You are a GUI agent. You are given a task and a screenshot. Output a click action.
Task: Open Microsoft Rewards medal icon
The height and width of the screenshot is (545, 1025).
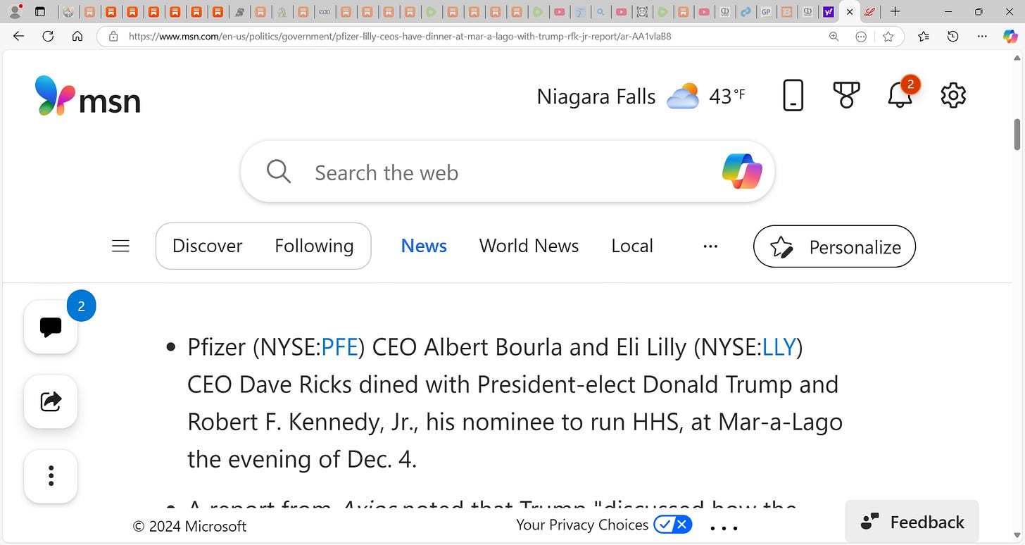846,95
